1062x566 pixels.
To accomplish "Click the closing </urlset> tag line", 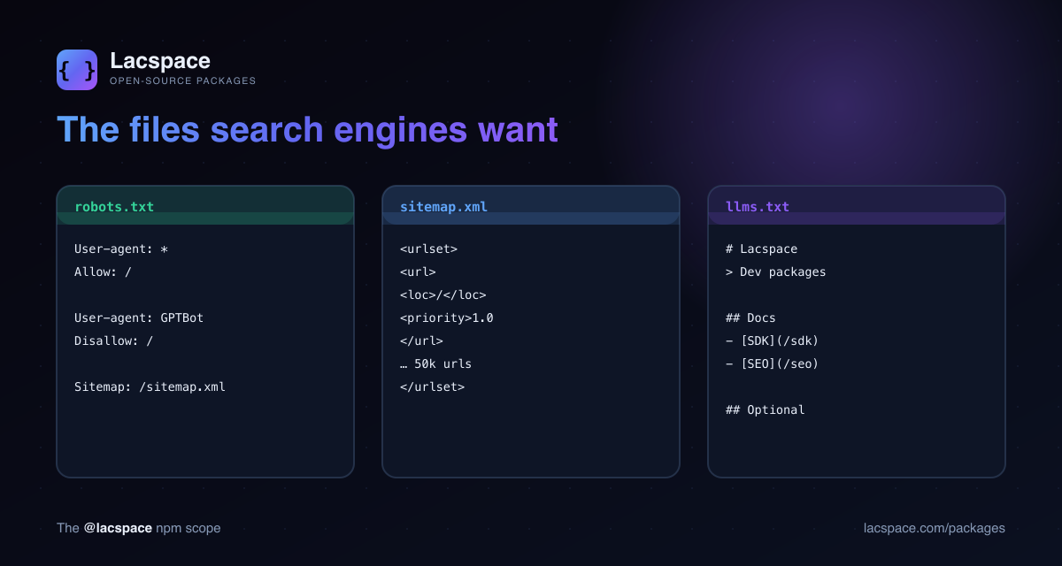I will (x=433, y=387).
